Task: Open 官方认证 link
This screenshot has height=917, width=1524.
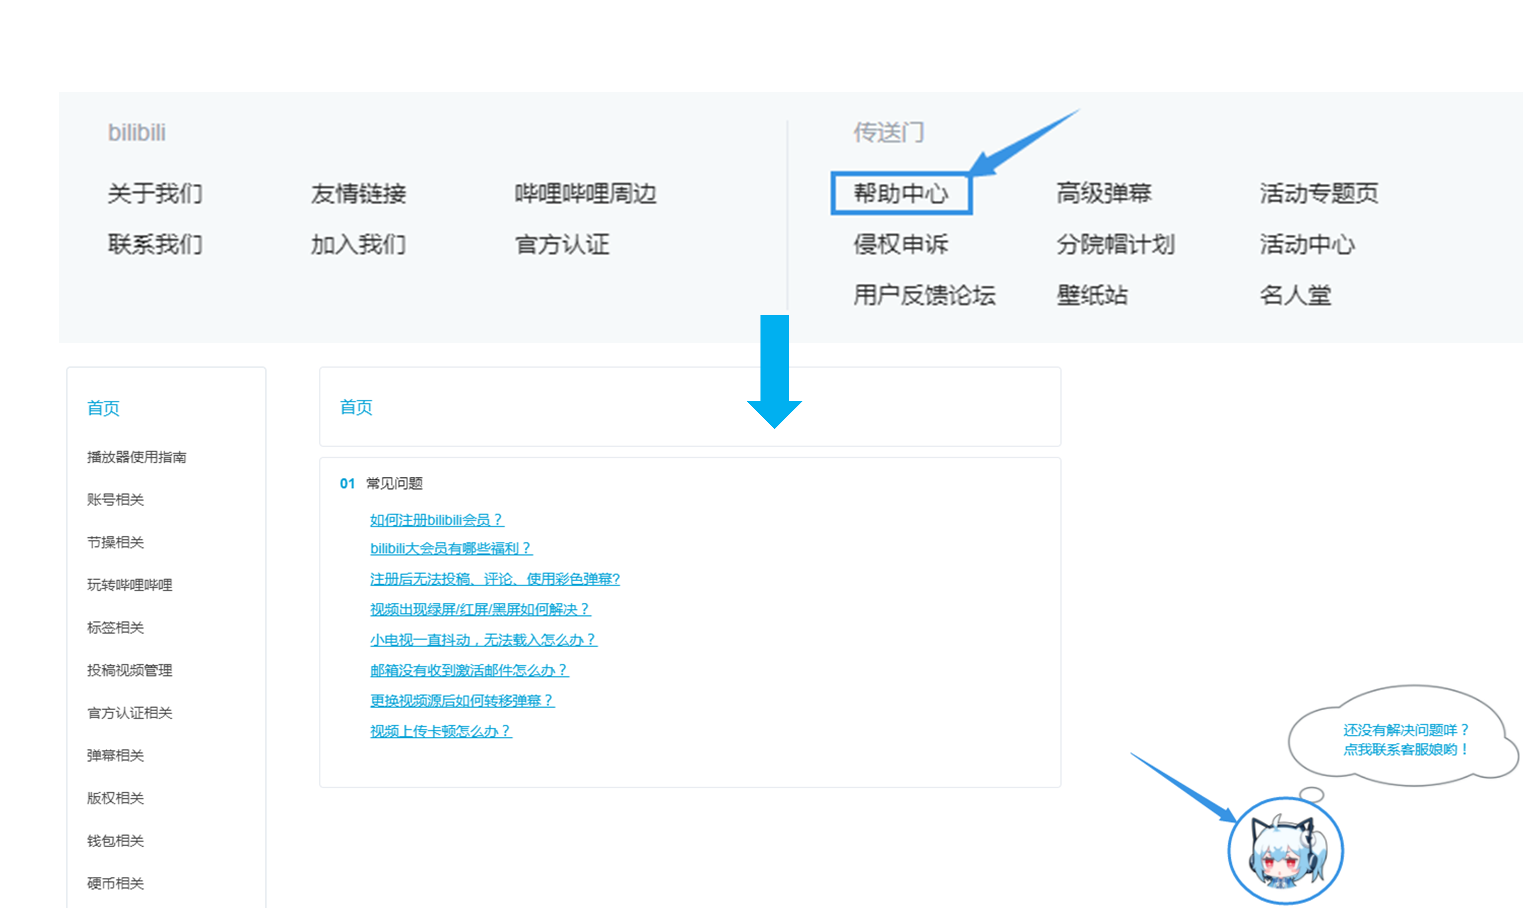Action: (561, 244)
